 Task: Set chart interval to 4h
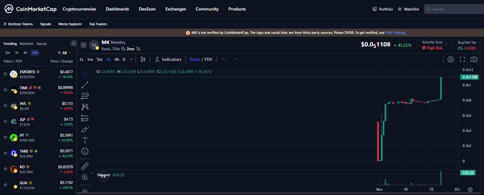[117, 60]
